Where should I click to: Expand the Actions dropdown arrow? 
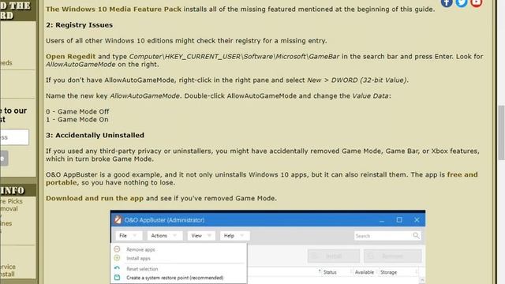pos(174,236)
